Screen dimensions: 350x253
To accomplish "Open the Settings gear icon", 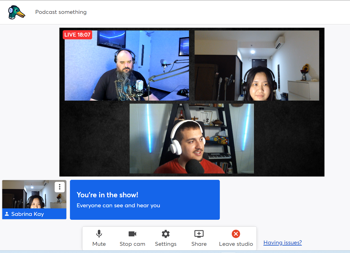I will click(x=166, y=234).
